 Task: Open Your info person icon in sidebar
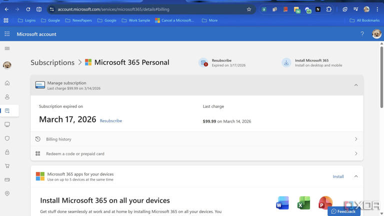[x=7, y=96]
